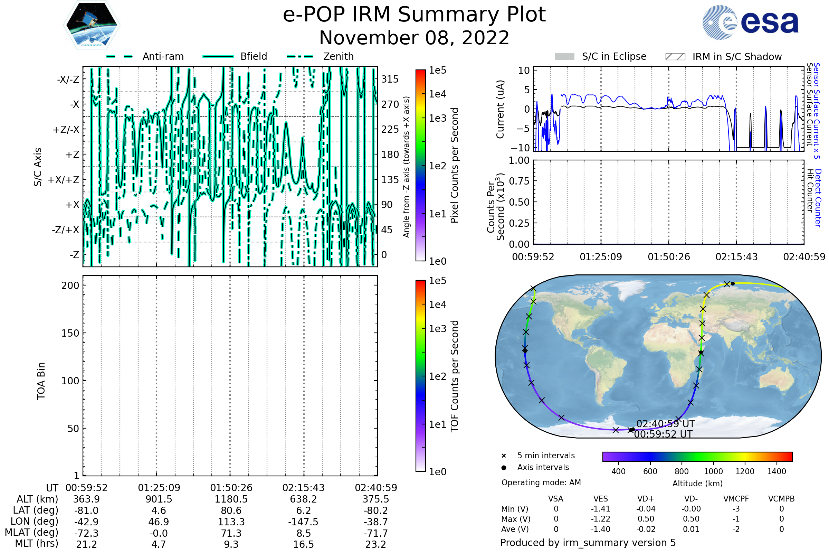Click the Pixel Counts per Second colorbar
Viewport: 829px width, 553px height.
[x=420, y=166]
